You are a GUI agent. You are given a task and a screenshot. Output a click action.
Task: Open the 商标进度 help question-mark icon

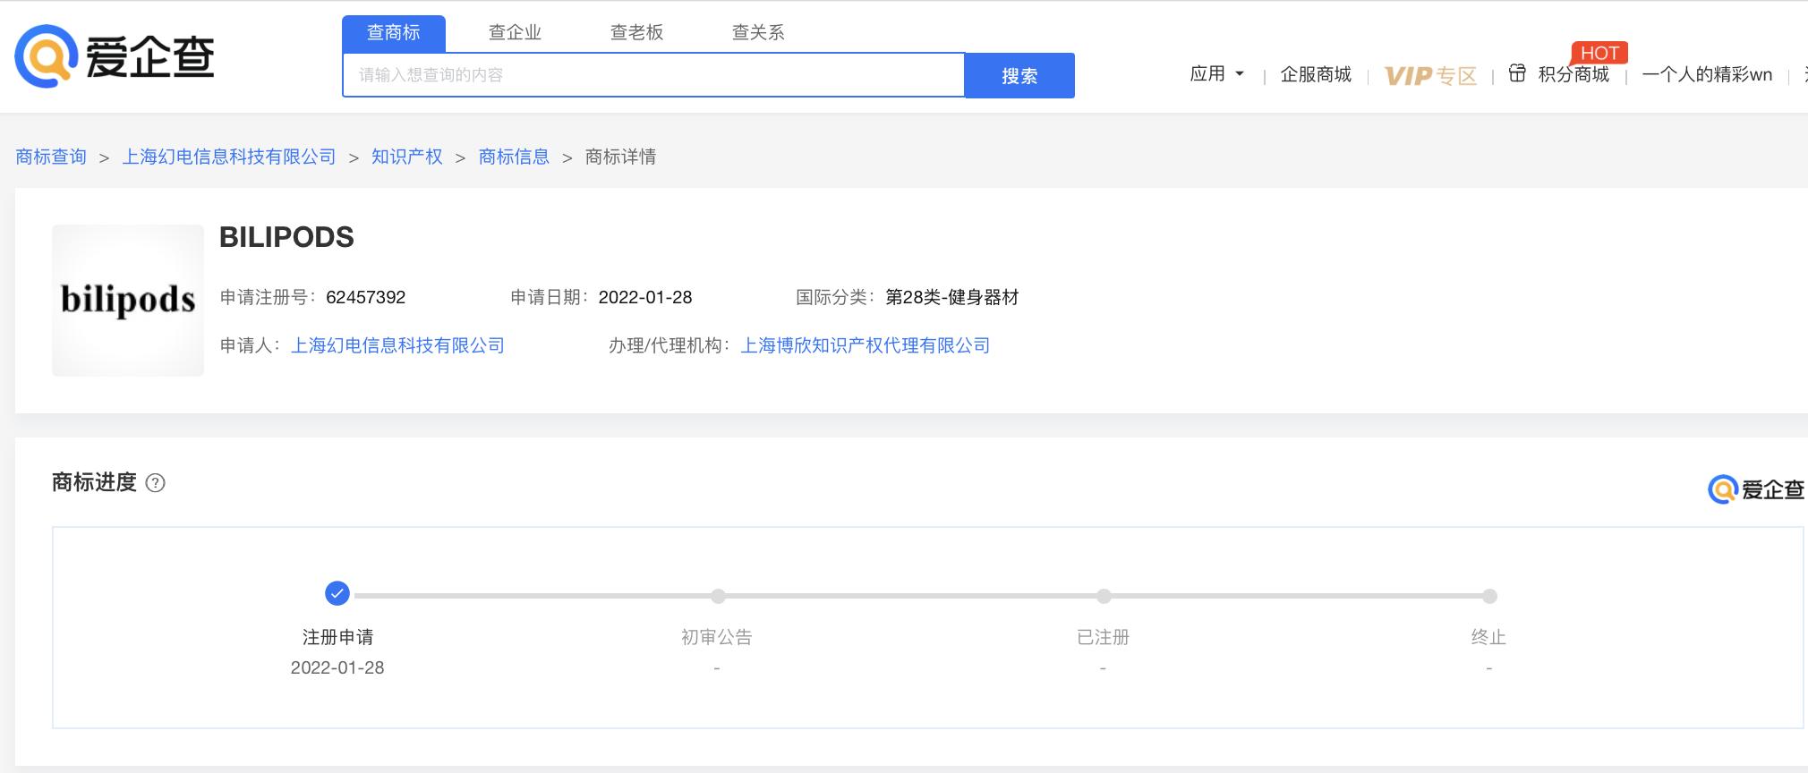click(155, 483)
